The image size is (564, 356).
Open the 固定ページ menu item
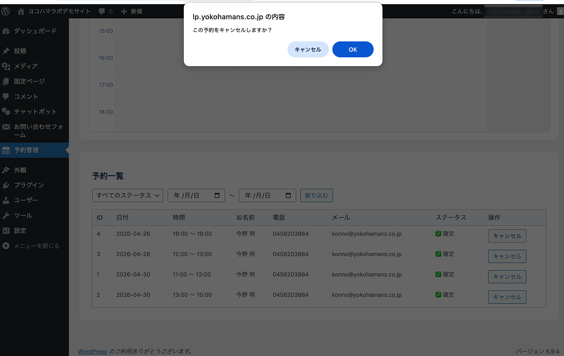pyautogui.click(x=29, y=81)
